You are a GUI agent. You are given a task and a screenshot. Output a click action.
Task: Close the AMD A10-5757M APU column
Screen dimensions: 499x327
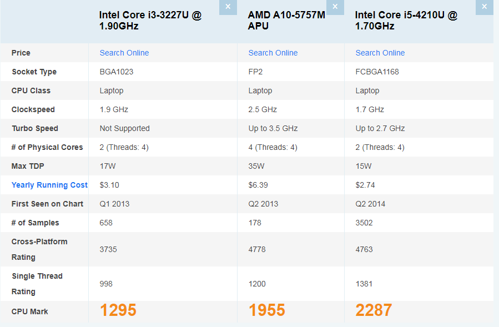click(335, 7)
